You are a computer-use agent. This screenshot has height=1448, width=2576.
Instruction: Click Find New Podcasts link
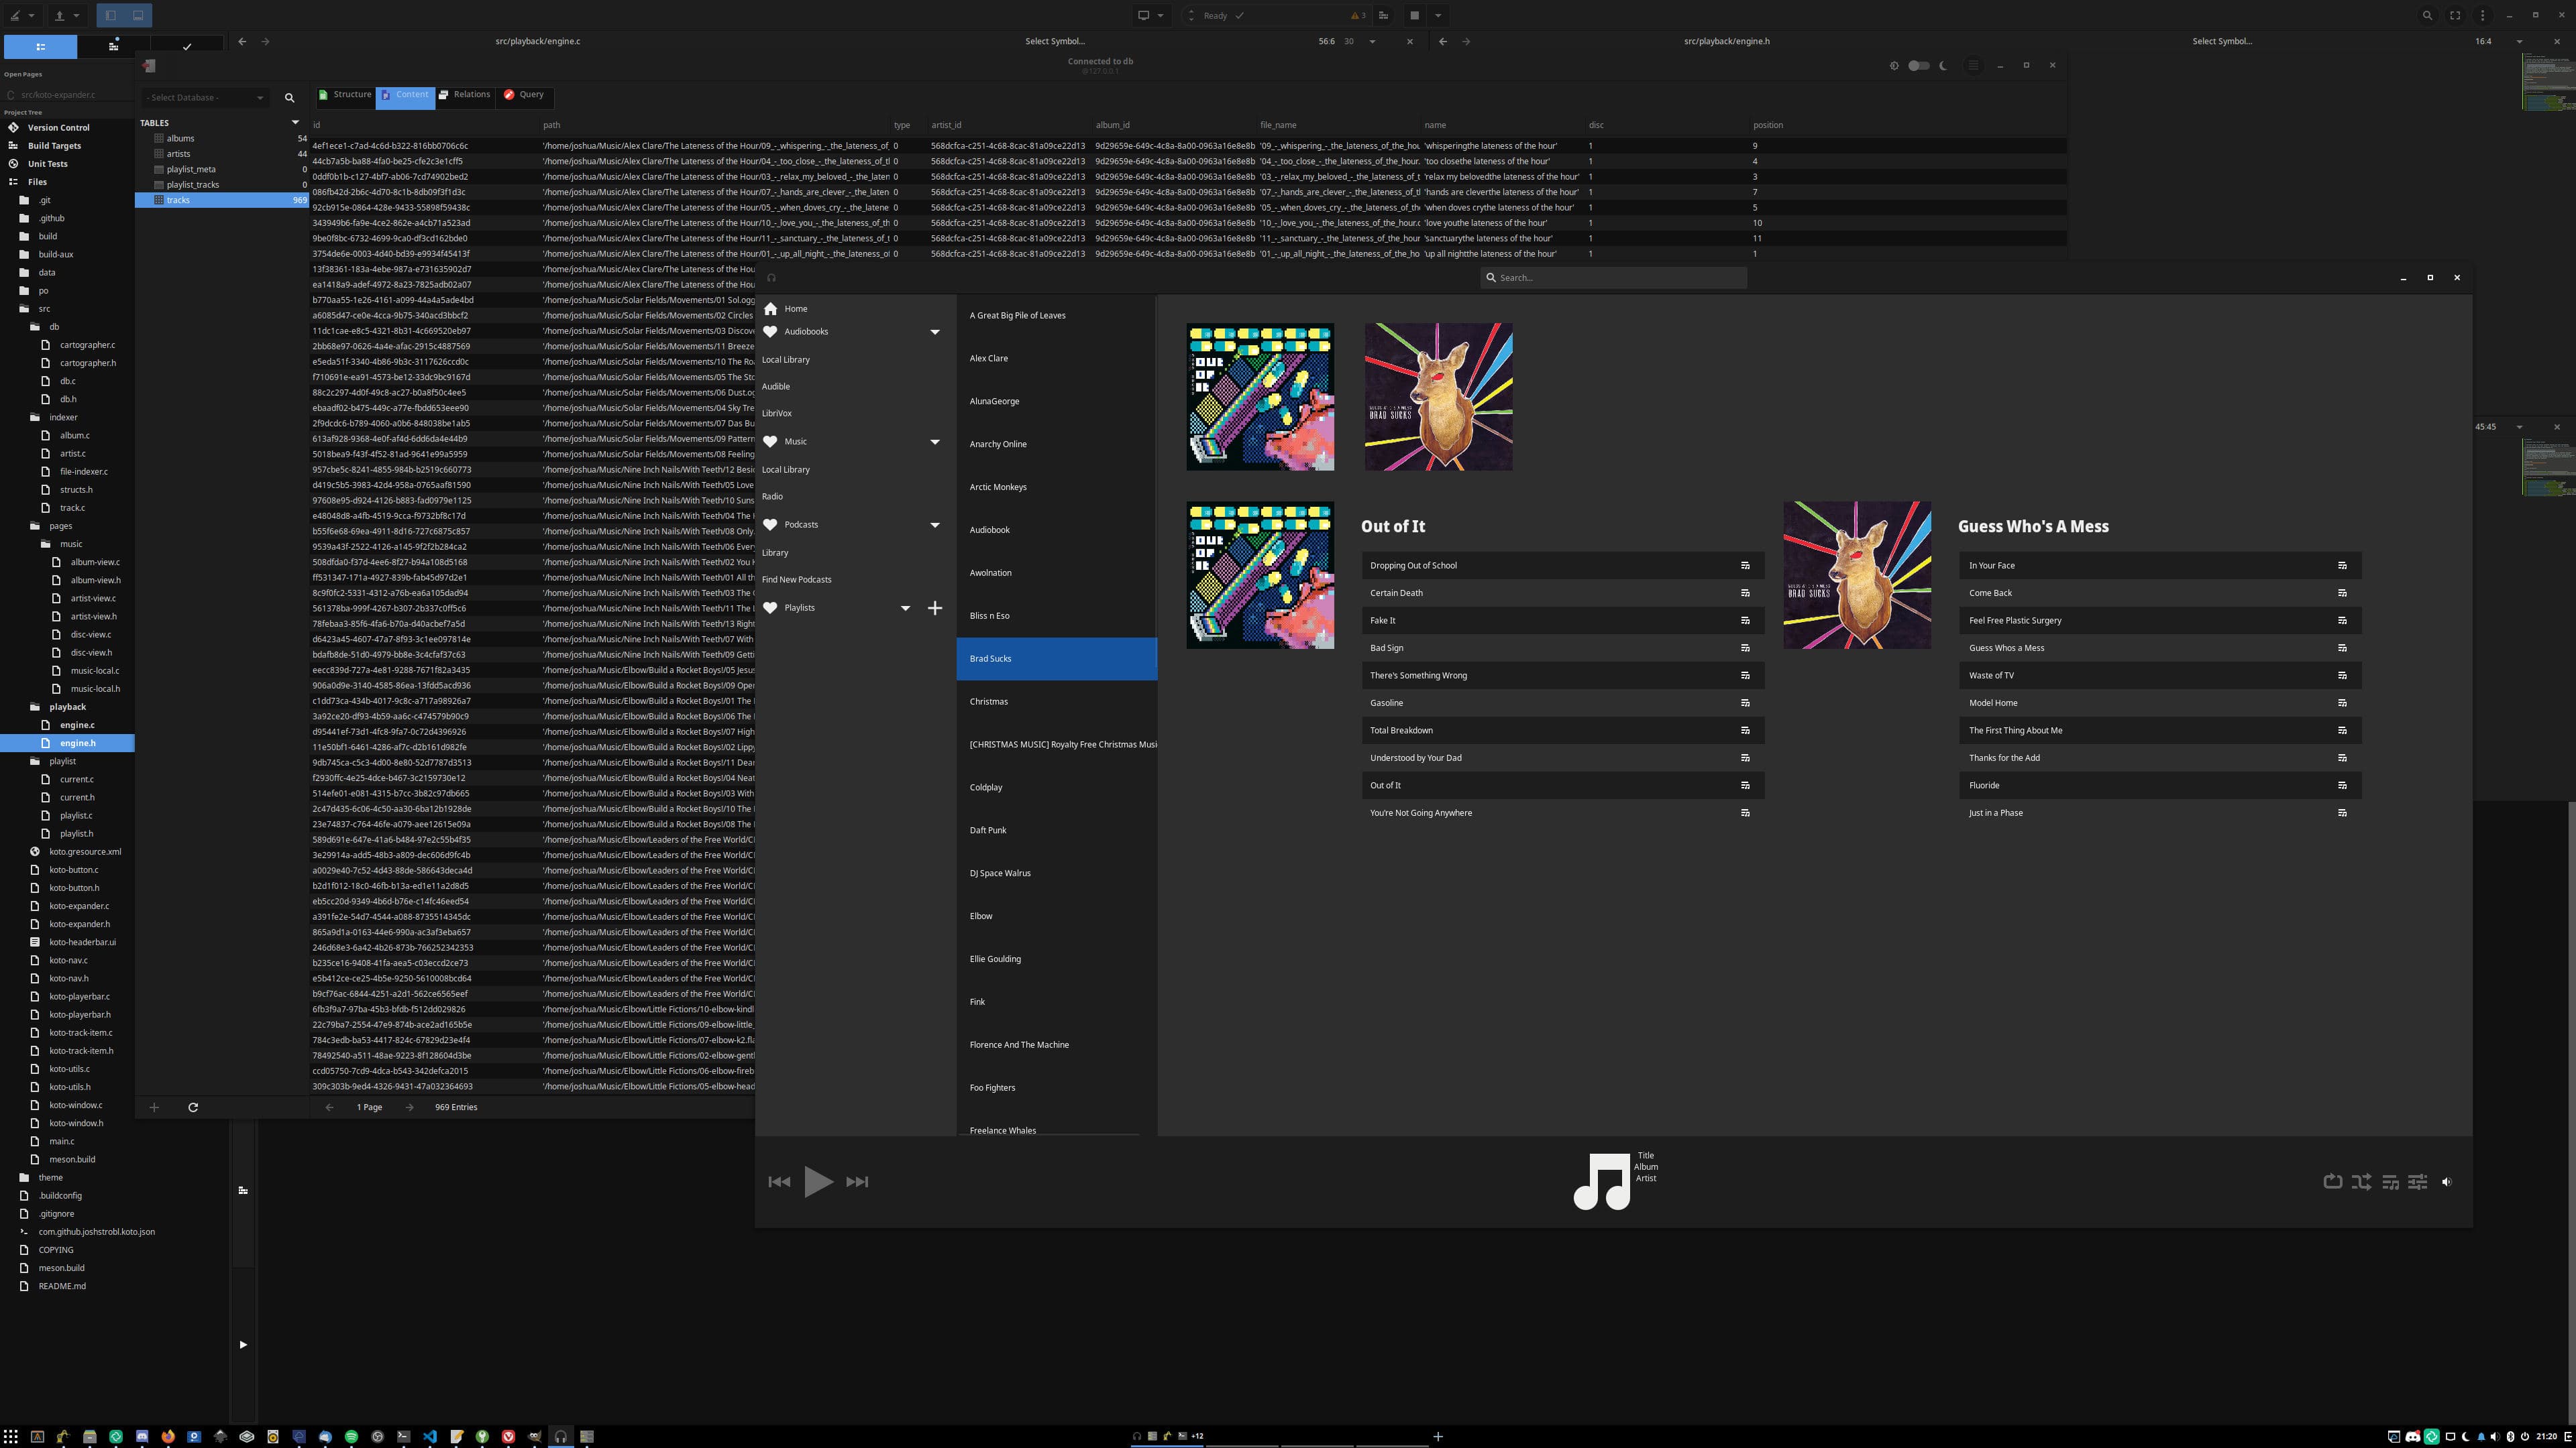coord(796,580)
